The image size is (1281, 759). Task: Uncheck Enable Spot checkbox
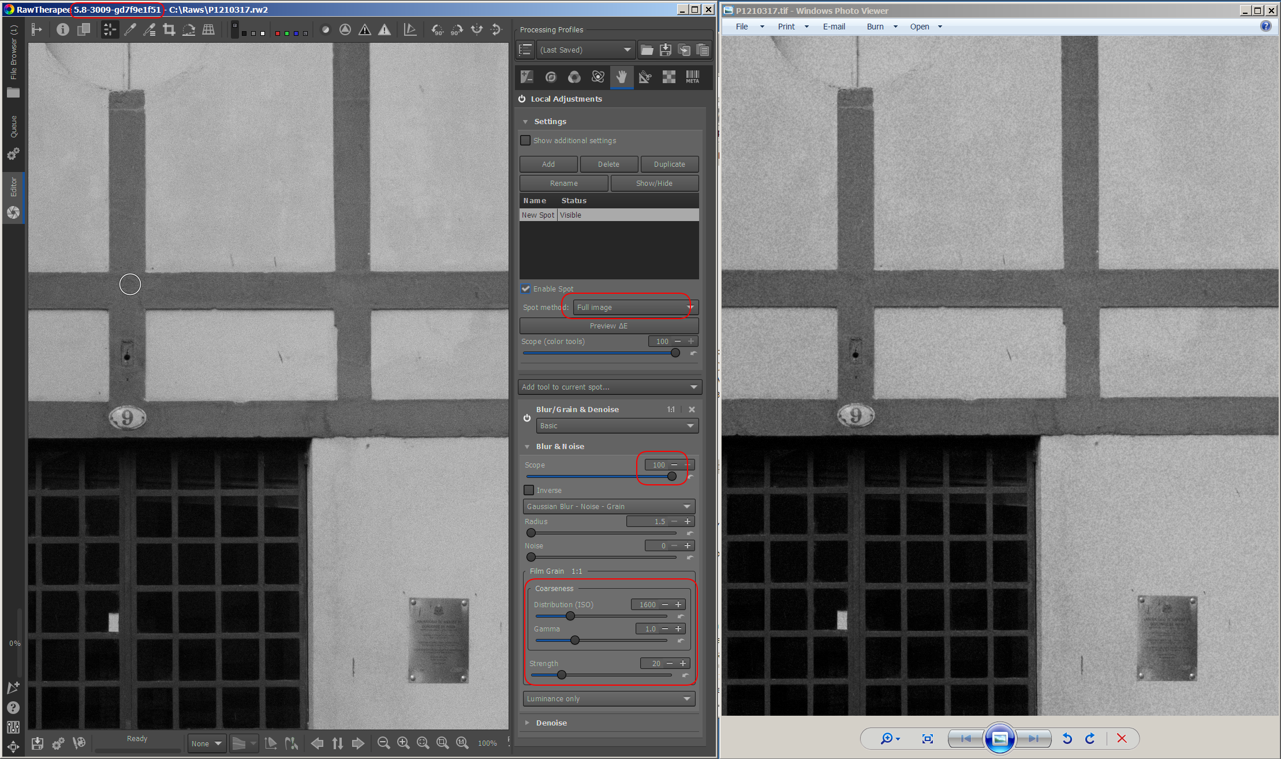(526, 289)
